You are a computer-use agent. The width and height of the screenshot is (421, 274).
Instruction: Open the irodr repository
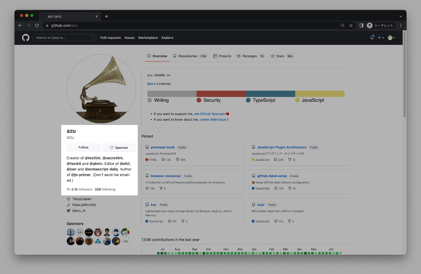point(261,205)
